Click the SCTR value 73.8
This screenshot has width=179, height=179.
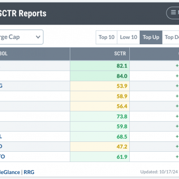(x=122, y=116)
